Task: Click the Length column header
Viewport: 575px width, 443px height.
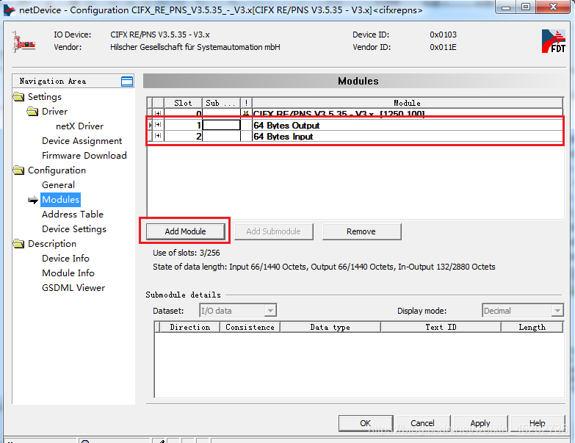Action: coord(532,327)
